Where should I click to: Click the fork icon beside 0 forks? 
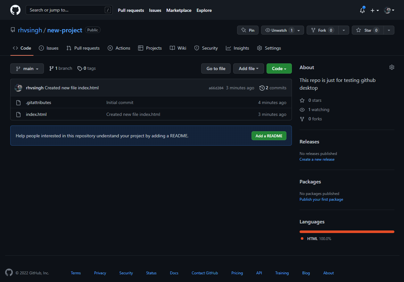tap(302, 119)
